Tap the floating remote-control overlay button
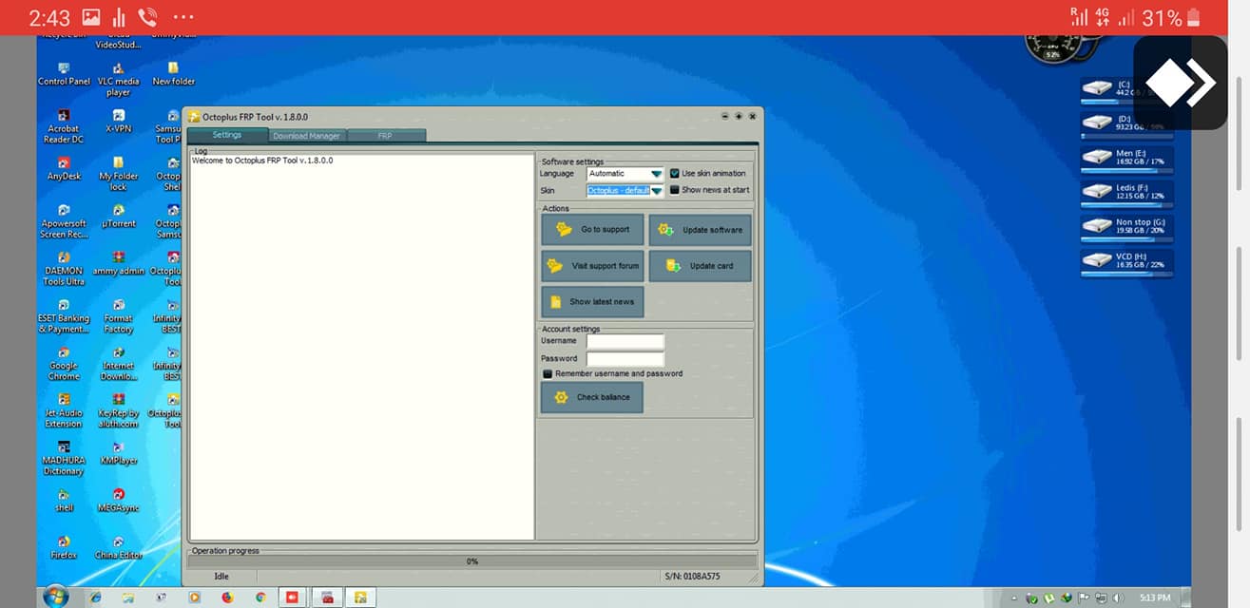 [1180, 84]
